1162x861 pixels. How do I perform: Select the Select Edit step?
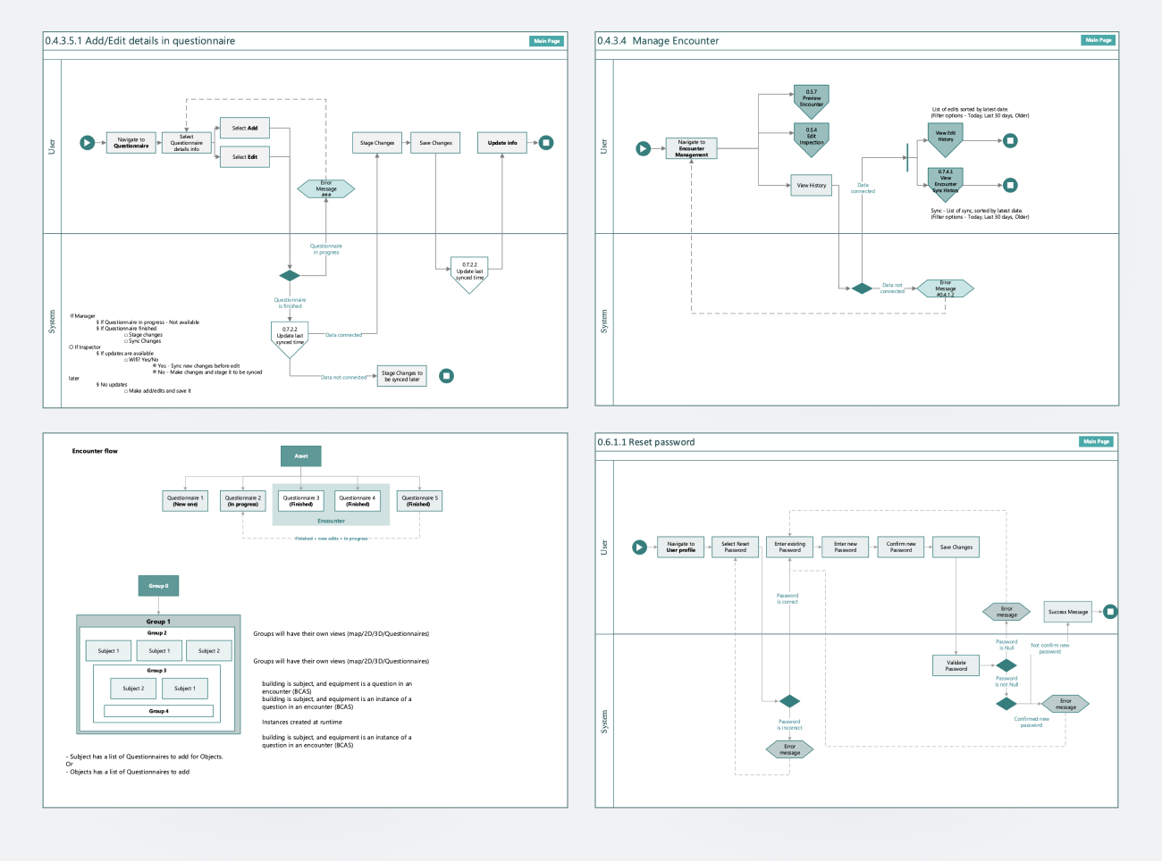click(x=245, y=157)
